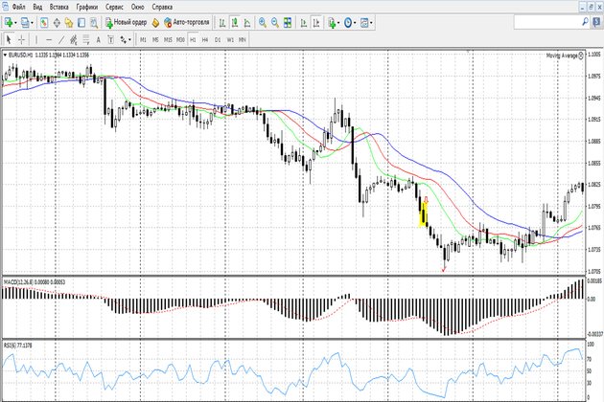Switch to the M30 timeframe
Image resolution: width=604 pixels, height=402 pixels.
(180, 39)
